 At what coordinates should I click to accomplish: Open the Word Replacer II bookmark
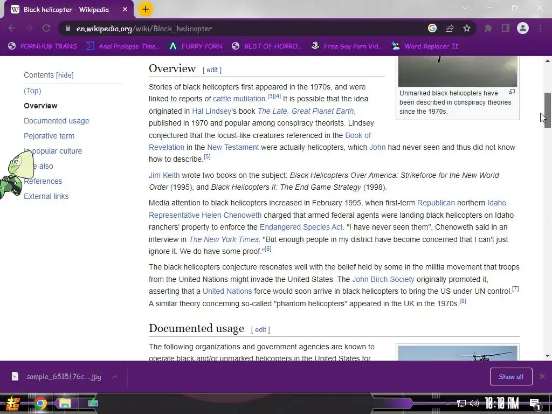click(425, 46)
